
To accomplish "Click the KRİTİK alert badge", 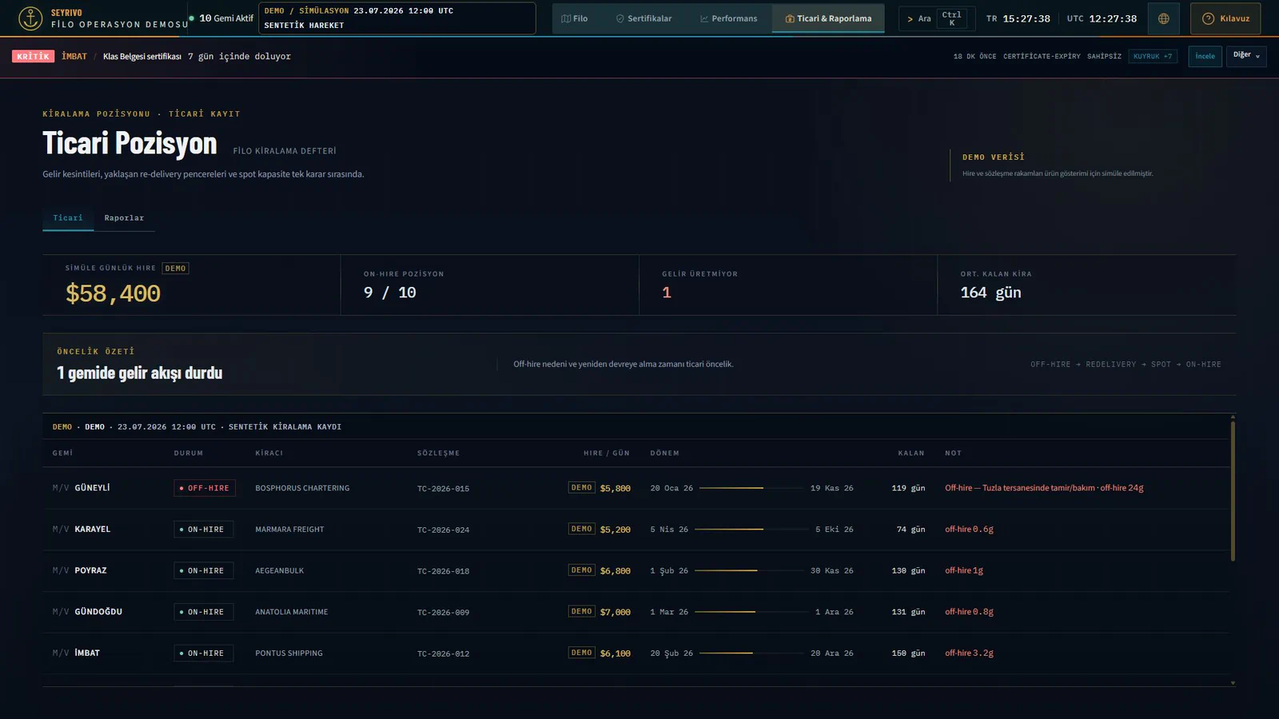I will (x=33, y=56).
